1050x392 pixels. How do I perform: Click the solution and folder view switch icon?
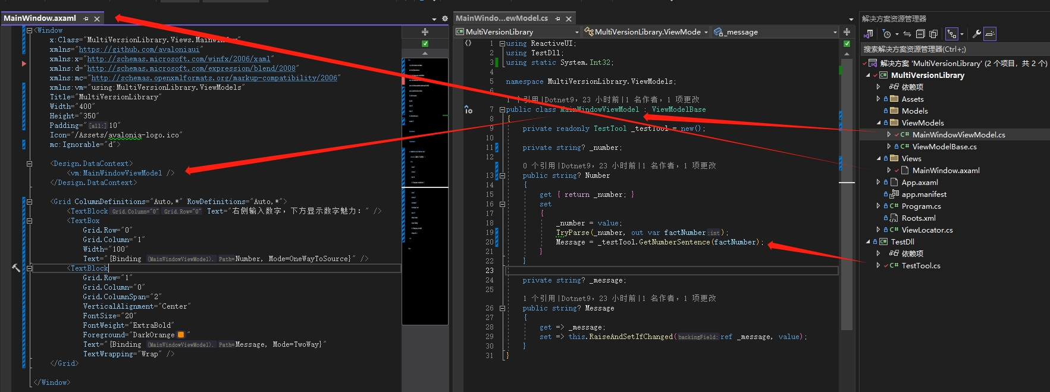869,34
